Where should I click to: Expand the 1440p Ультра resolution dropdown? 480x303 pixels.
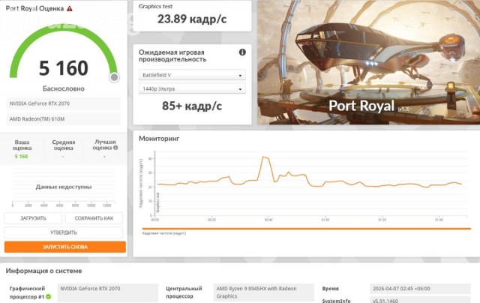(x=192, y=90)
